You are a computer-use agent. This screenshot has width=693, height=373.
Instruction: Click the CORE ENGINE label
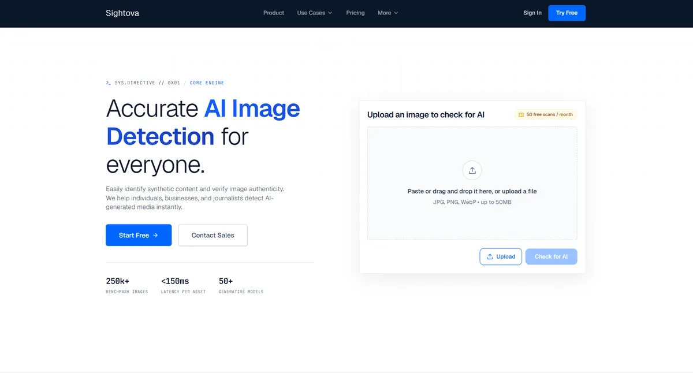point(207,83)
